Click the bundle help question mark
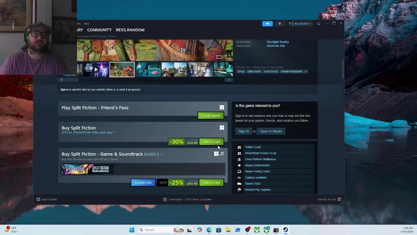 [162, 154]
